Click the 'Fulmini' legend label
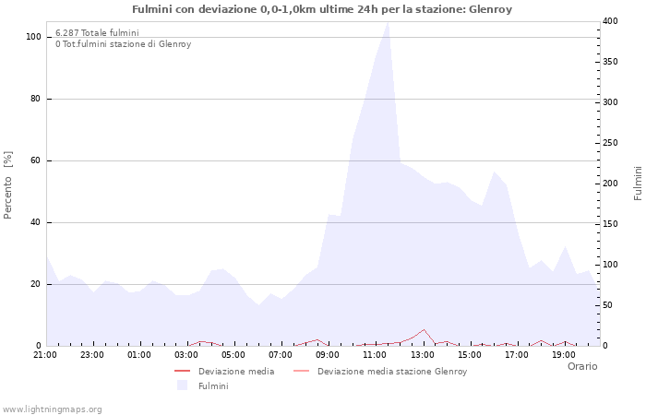The image size is (646, 415). pyautogui.click(x=213, y=385)
